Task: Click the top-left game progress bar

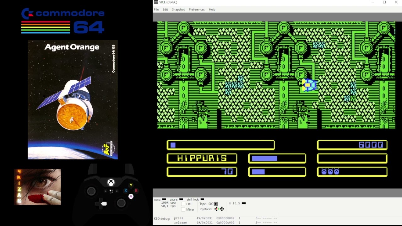Action: point(221,145)
